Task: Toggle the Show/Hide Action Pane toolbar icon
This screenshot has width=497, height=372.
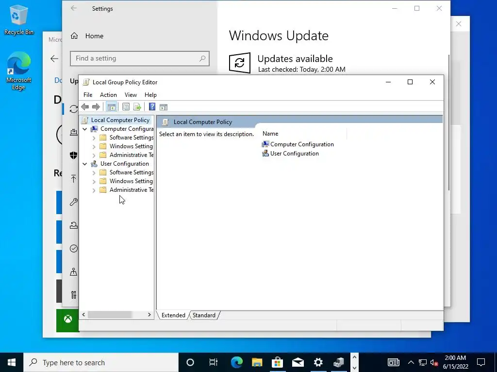Action: coord(164,107)
